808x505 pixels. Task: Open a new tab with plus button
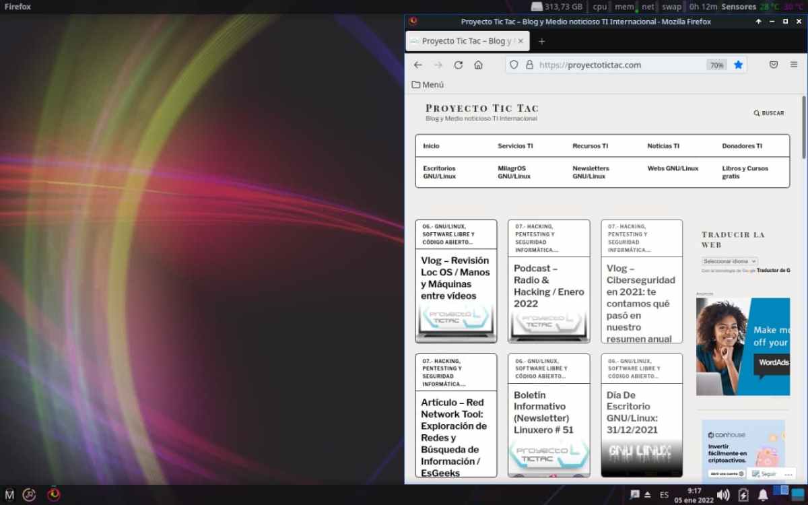541,41
